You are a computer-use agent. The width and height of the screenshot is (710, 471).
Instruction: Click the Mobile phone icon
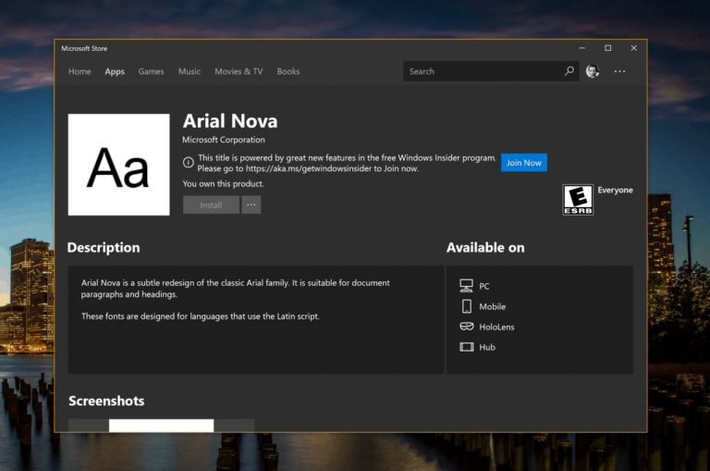point(466,306)
